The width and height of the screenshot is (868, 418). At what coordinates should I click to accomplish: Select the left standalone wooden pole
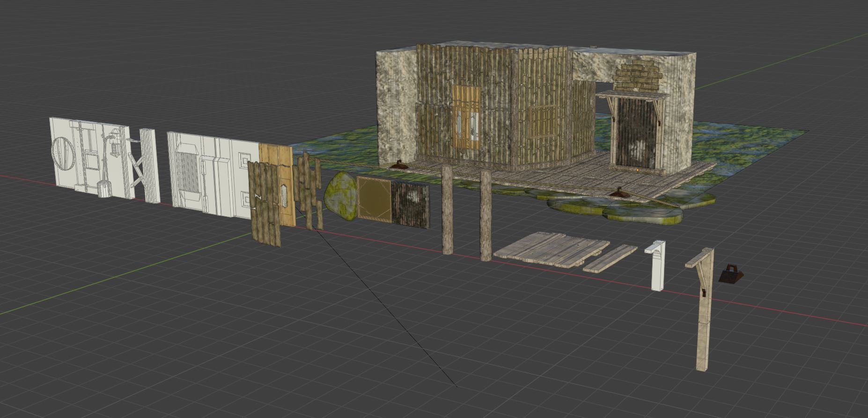pos(448,210)
